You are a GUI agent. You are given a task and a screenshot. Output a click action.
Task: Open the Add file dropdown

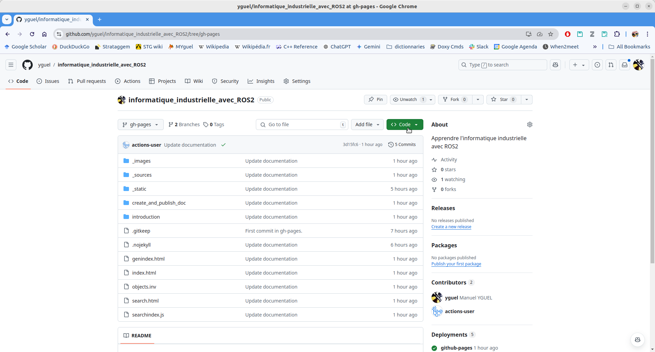[367, 124]
